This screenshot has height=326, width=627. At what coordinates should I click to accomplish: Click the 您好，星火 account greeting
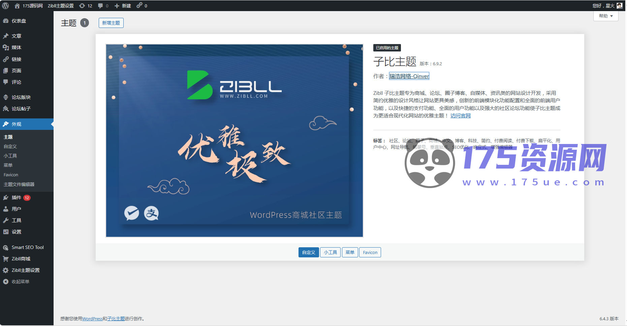click(x=603, y=6)
